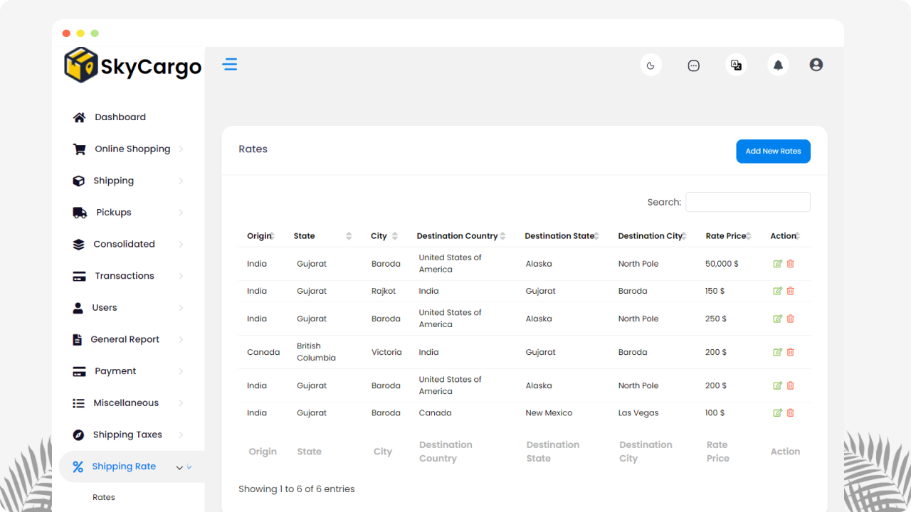Open the chat messages icon

point(693,65)
